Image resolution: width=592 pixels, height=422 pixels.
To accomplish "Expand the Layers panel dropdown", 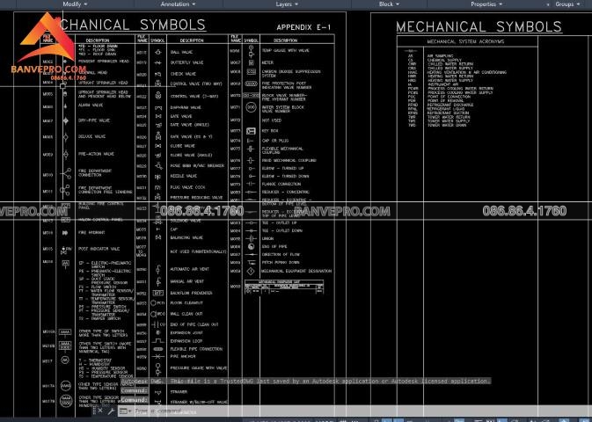I will coord(287,4).
